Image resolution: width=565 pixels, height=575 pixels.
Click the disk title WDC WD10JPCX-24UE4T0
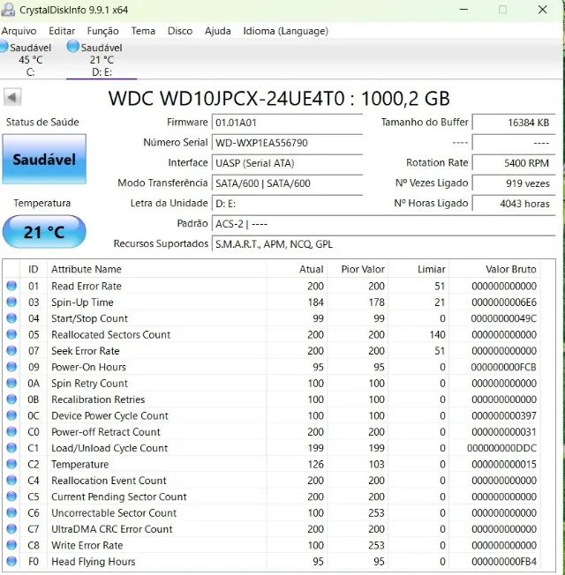pyautogui.click(x=227, y=98)
